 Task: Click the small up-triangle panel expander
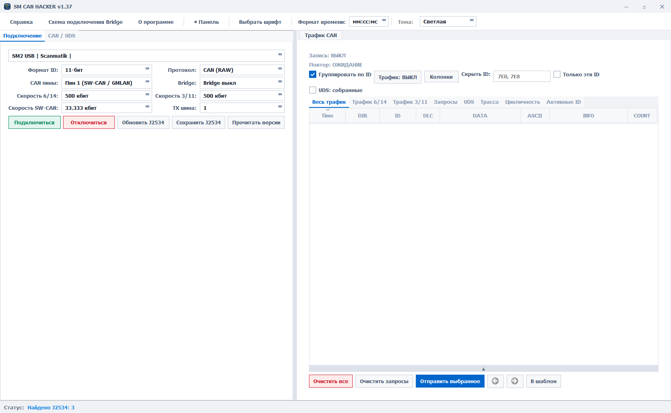click(483, 369)
